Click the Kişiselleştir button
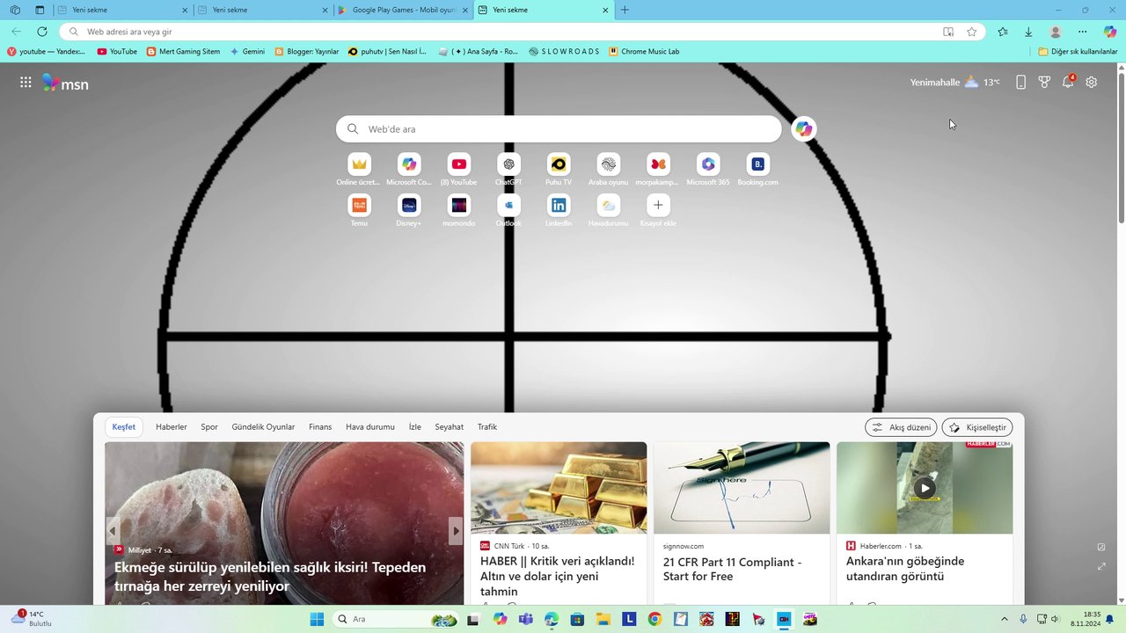1126x633 pixels. tap(977, 427)
